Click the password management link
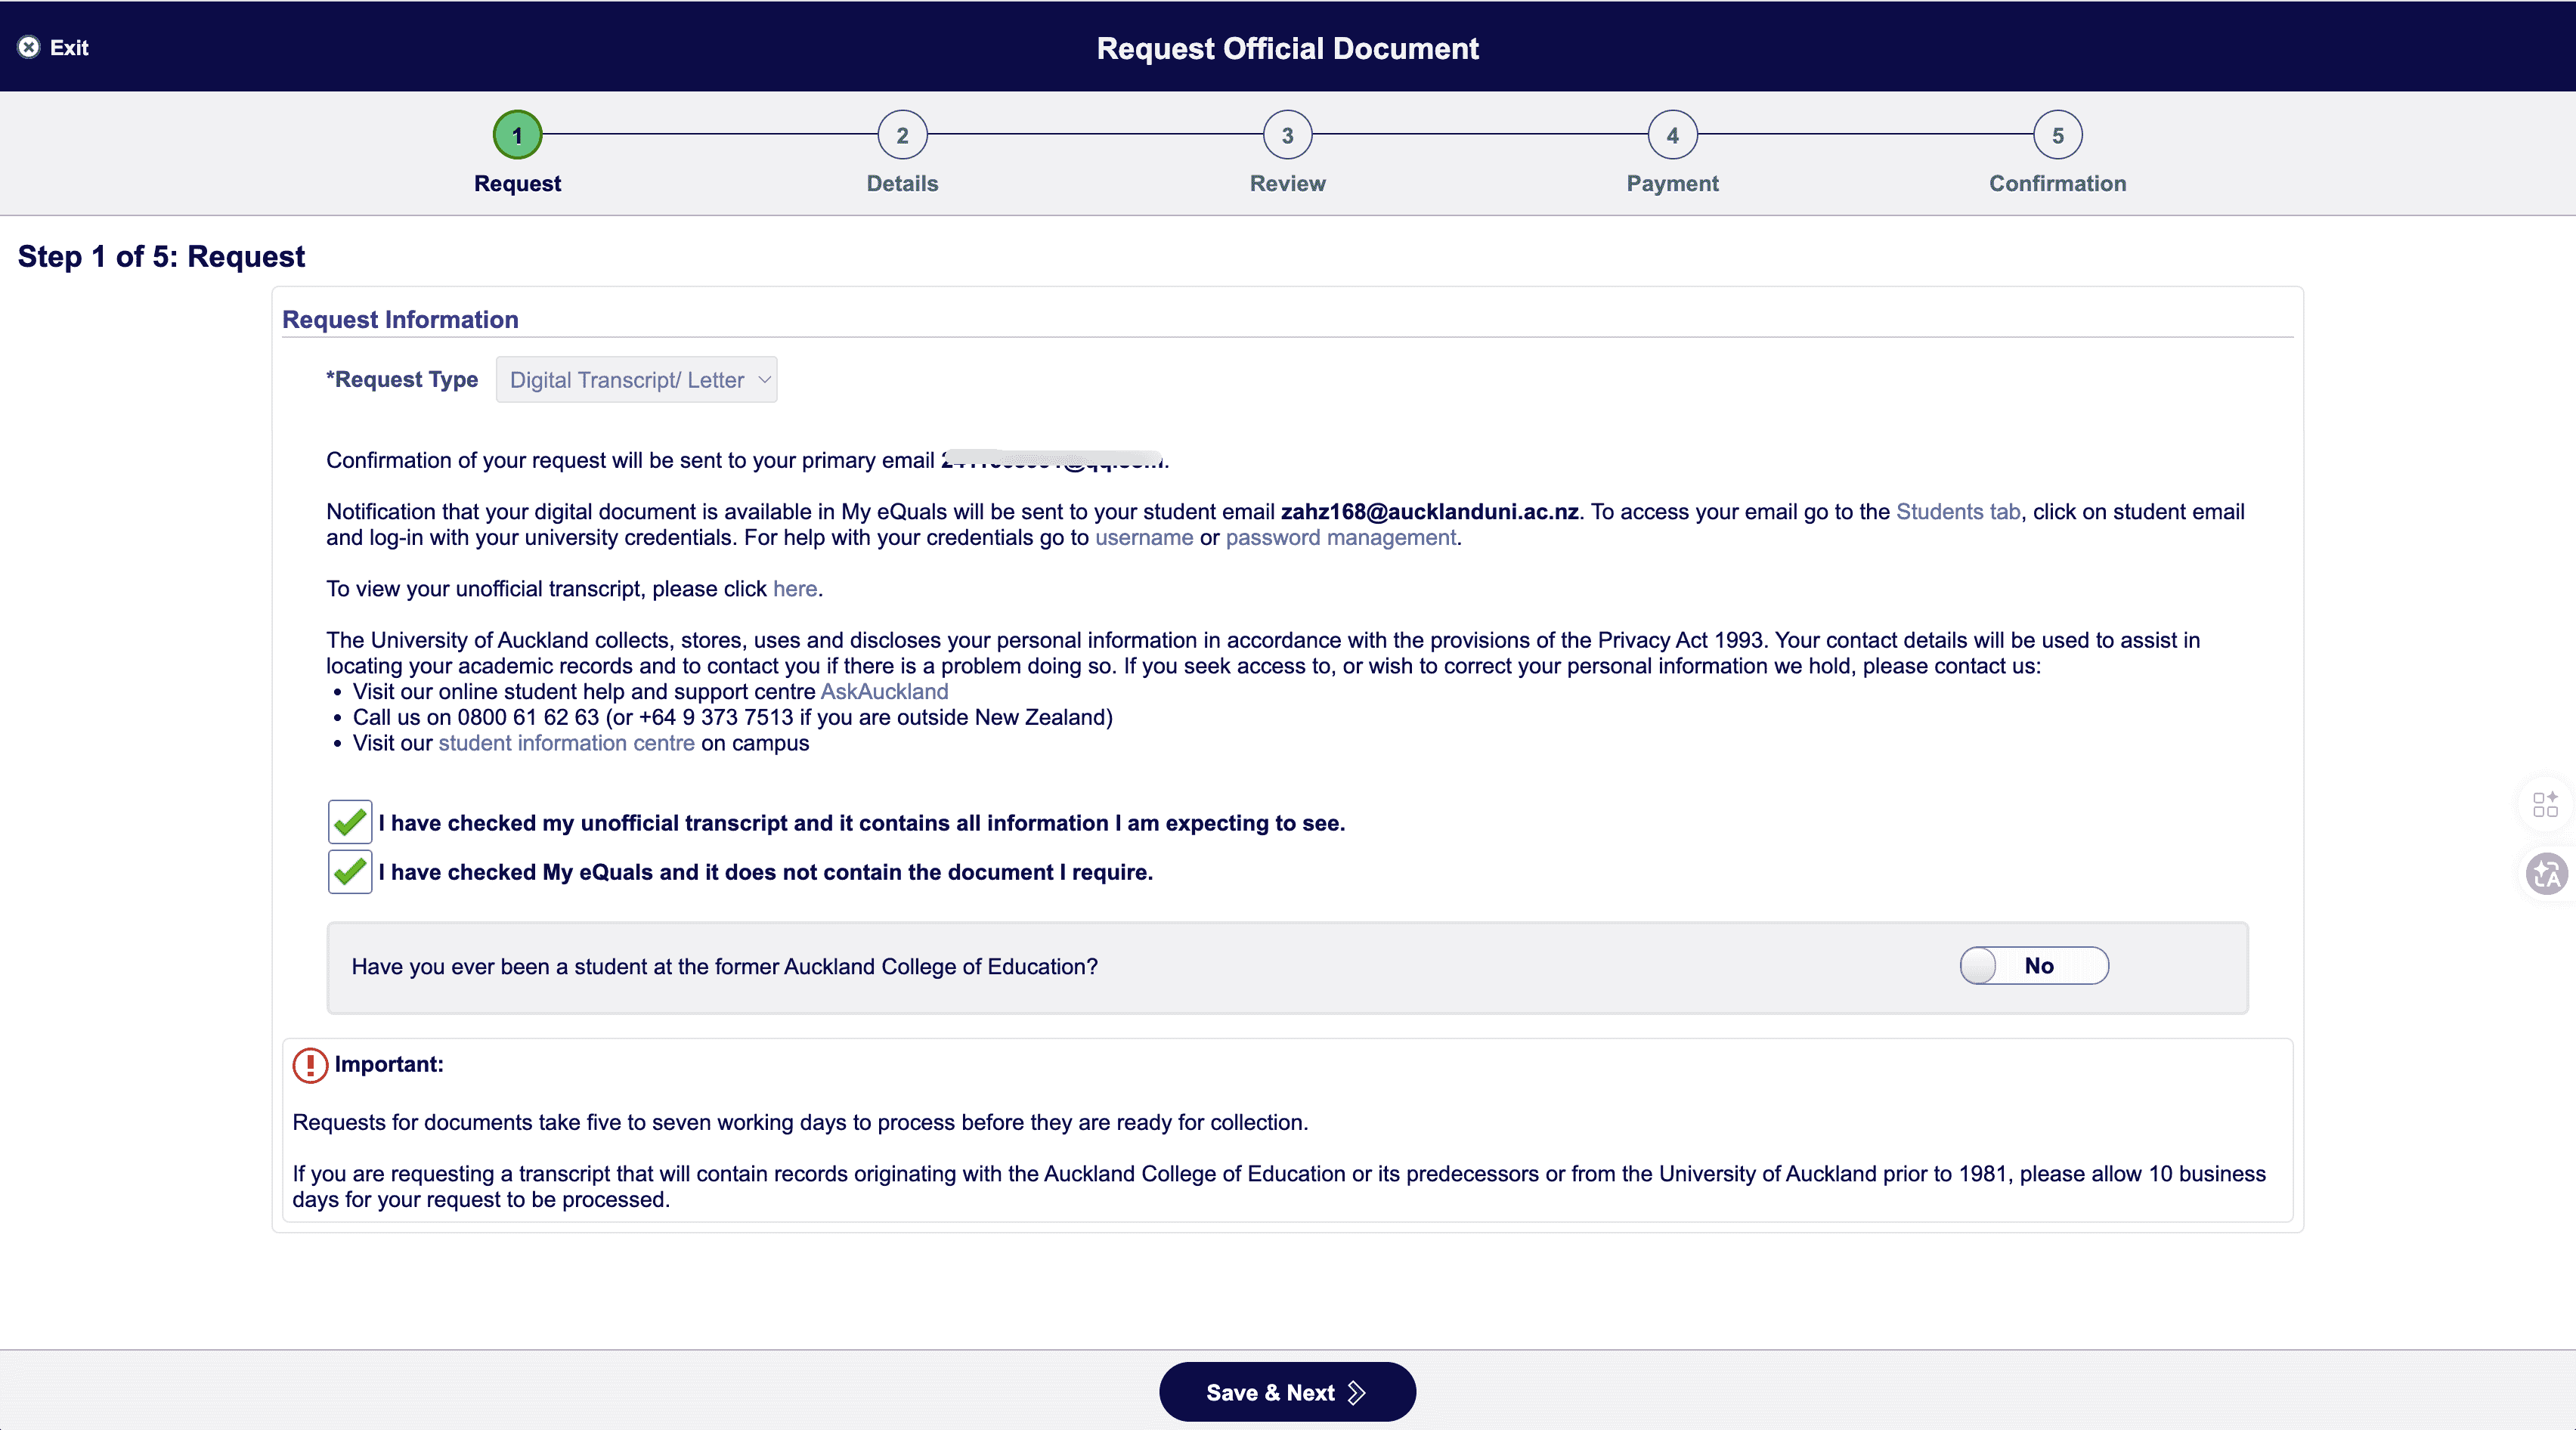The image size is (2576, 1430). 1340,538
